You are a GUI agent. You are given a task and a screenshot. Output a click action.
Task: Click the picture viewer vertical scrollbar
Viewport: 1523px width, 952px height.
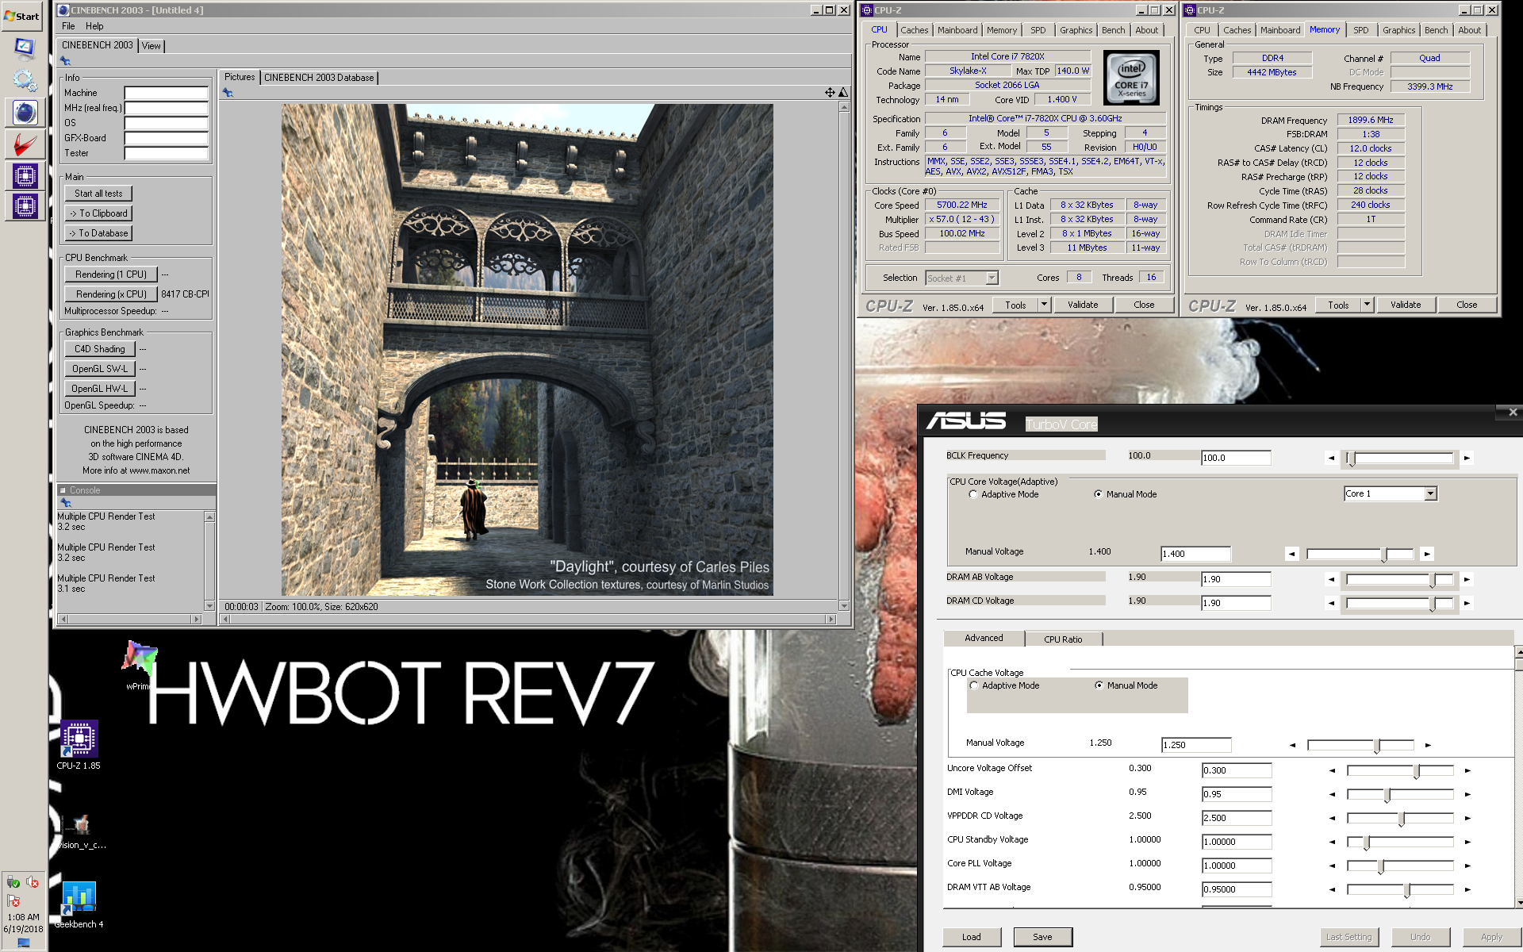pos(844,356)
